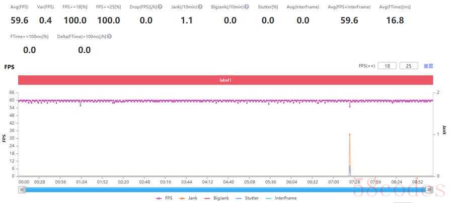Click help icon beside Delta(FTime)>100ms[/h]
Viewport: 453px width, 203px height.
coord(109,37)
